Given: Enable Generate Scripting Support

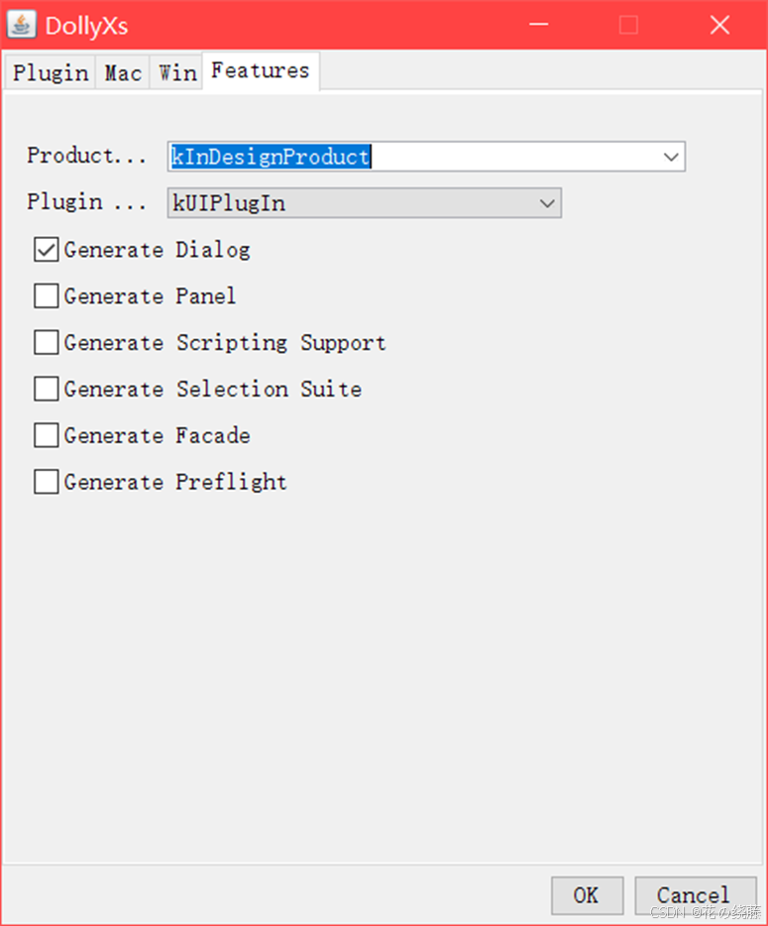Looking at the screenshot, I should [46, 342].
